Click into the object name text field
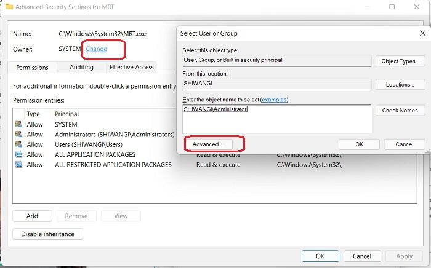 277,119
